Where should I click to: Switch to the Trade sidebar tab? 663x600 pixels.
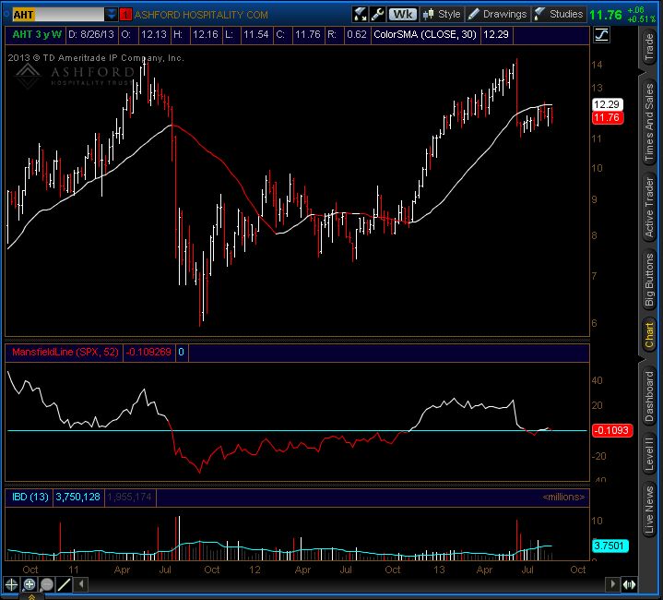(x=649, y=47)
